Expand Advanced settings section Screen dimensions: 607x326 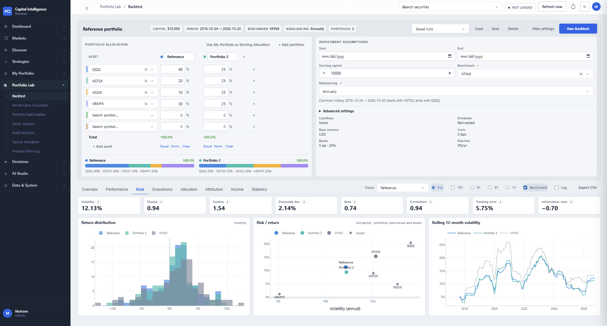337,111
